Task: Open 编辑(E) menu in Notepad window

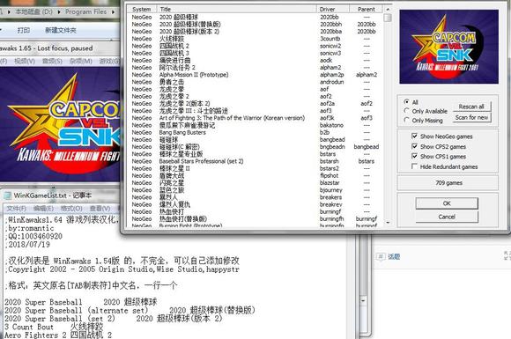Action: [43, 208]
